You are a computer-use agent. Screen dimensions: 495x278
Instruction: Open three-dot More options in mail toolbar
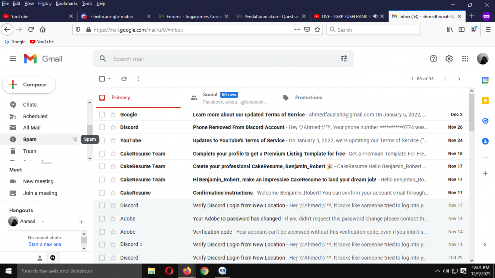tap(138, 79)
